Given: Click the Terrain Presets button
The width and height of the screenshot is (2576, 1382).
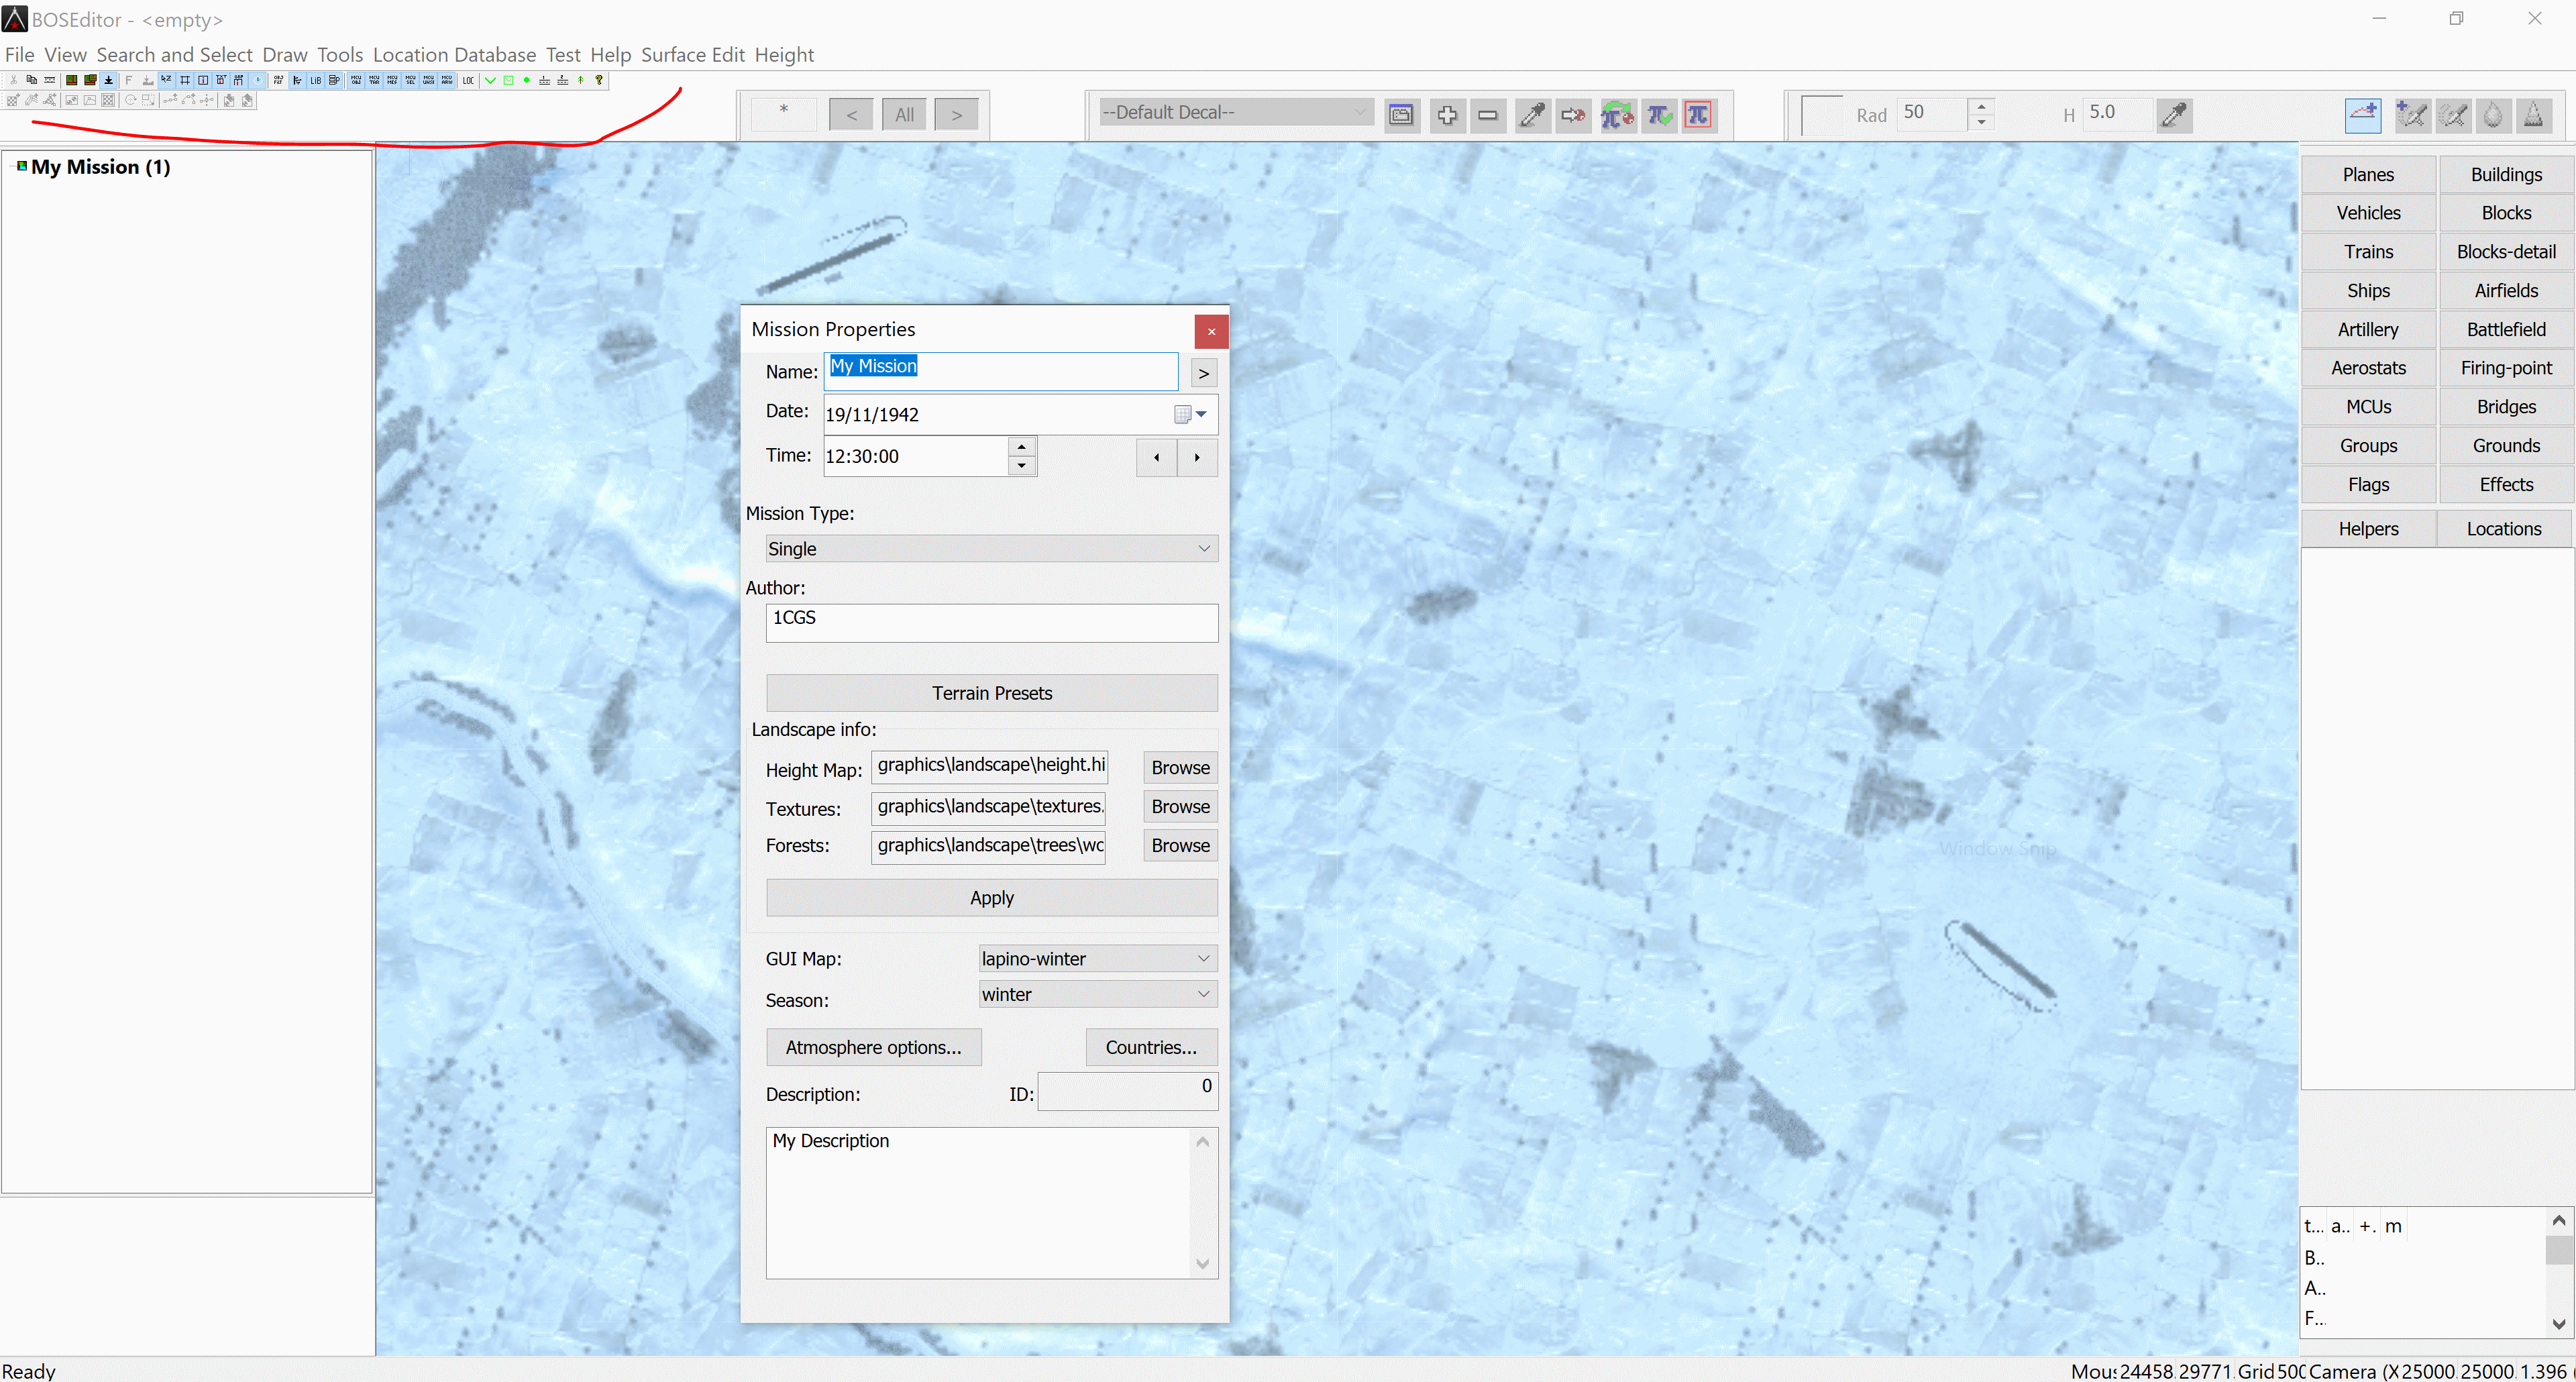Looking at the screenshot, I should 990,693.
